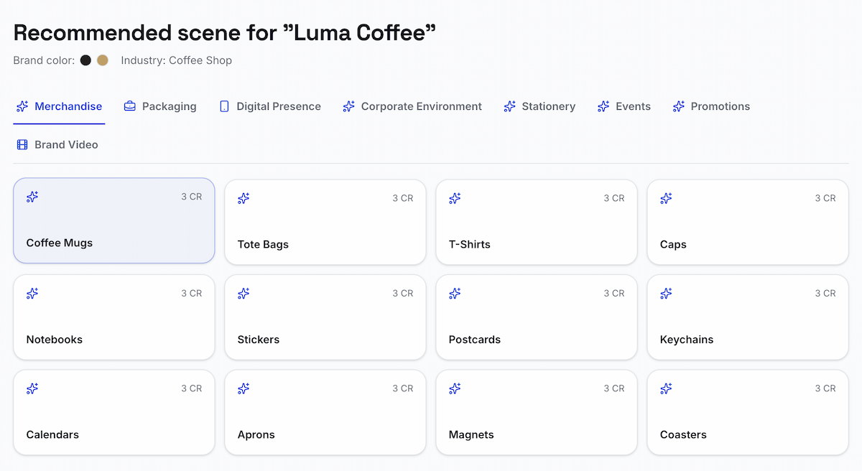862x471 pixels.
Task: Click the sparkle icon beside Stationery
Action: 510,106
